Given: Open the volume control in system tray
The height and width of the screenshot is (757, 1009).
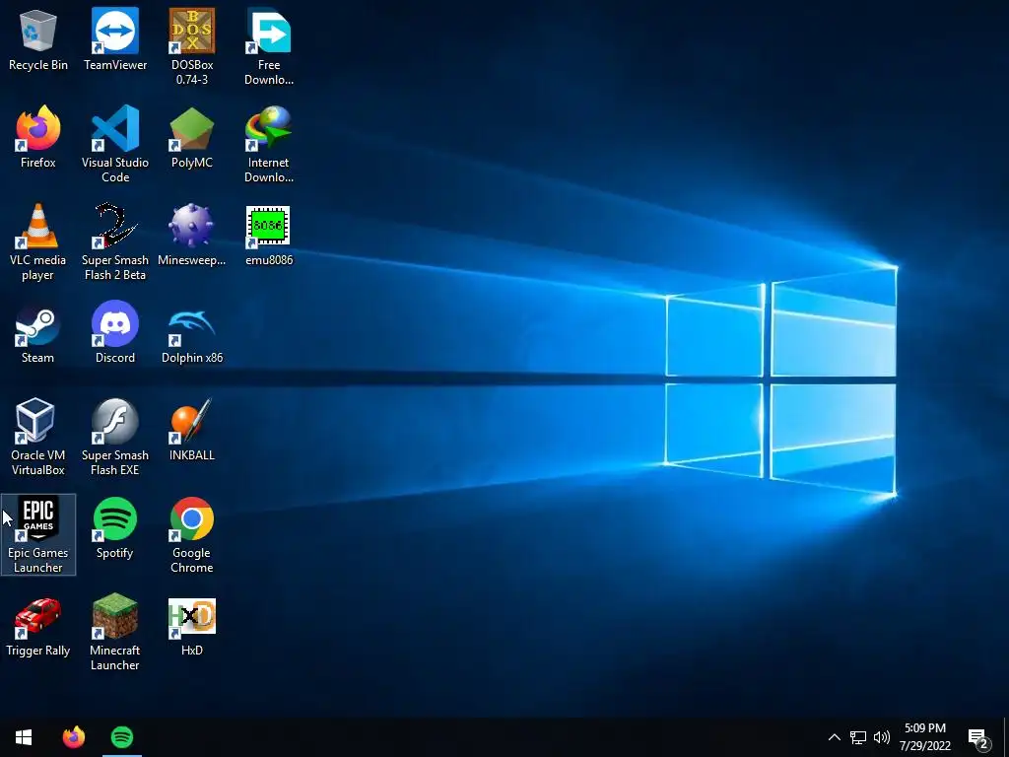Looking at the screenshot, I should tap(882, 737).
